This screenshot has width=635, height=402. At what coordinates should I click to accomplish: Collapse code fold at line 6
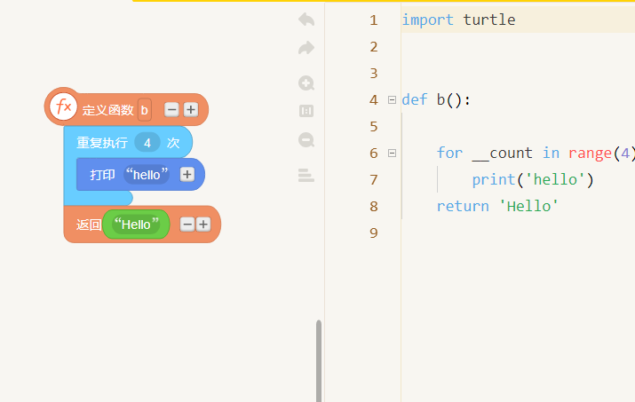click(392, 153)
